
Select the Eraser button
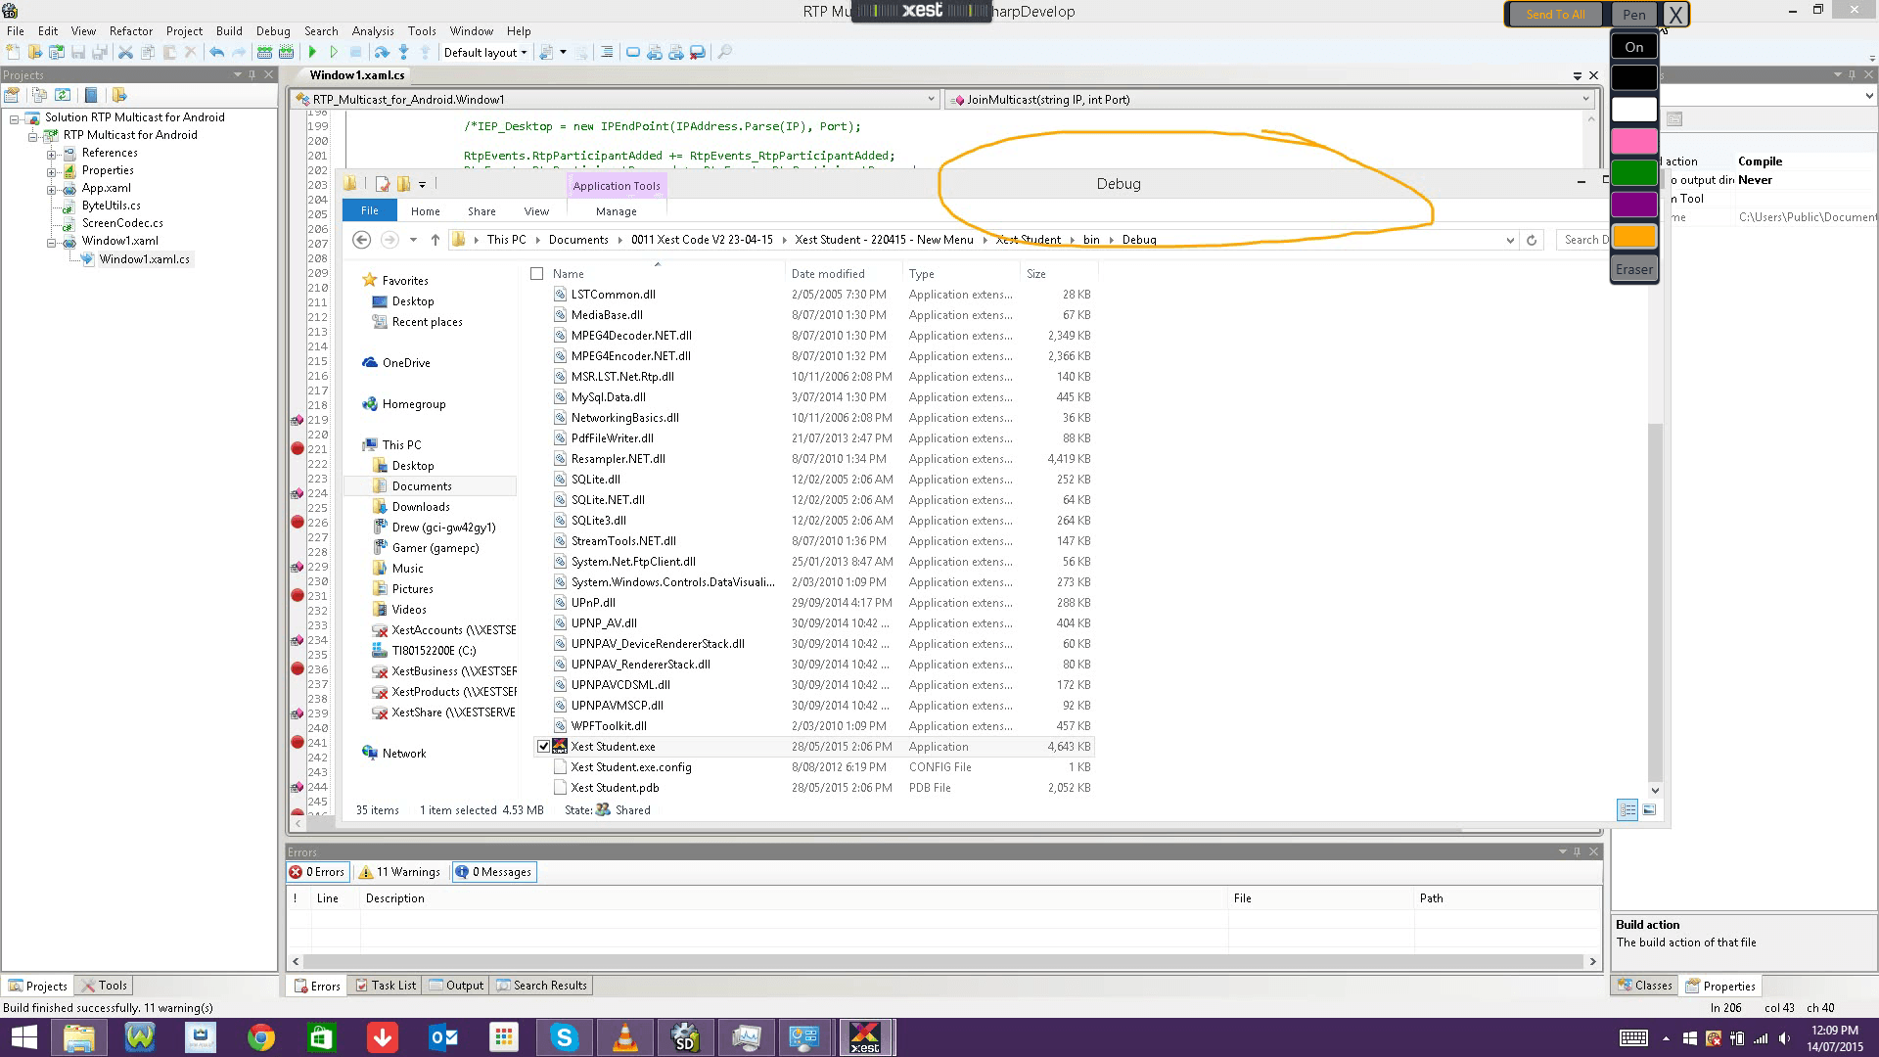tap(1634, 269)
